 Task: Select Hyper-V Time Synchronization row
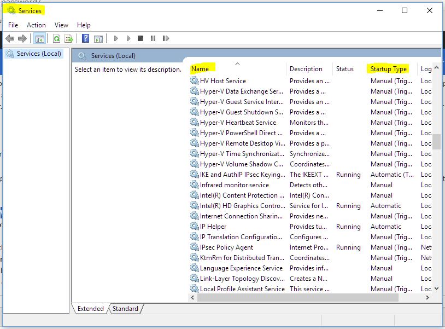pos(311,154)
